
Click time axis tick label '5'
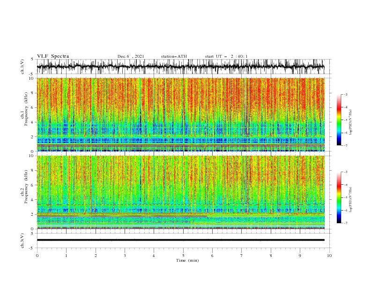[183, 256]
